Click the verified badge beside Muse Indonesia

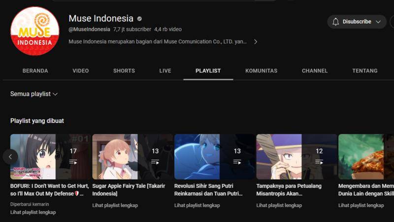pyautogui.click(x=139, y=19)
